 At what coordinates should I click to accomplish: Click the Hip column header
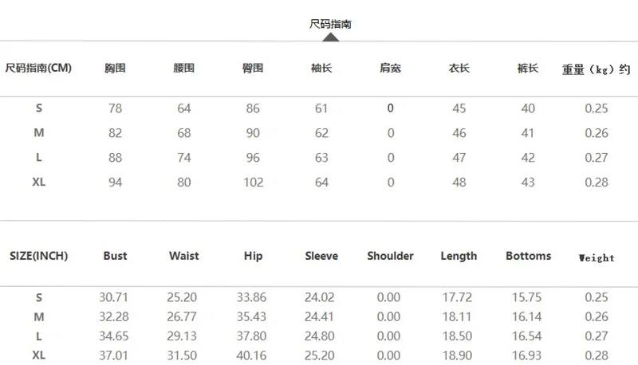coord(253,257)
